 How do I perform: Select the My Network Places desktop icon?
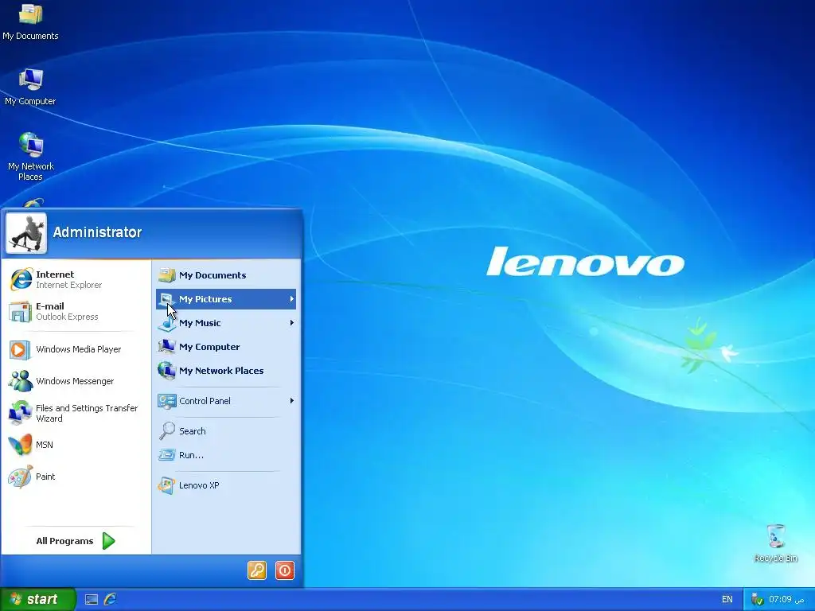tap(31, 157)
